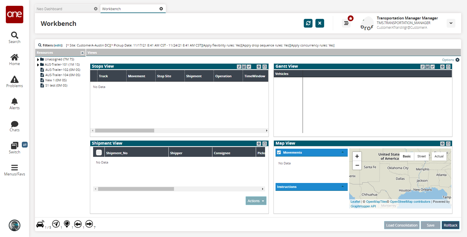This screenshot has width=467, height=237.
Task: Select the Street map mode
Action: click(x=422, y=156)
